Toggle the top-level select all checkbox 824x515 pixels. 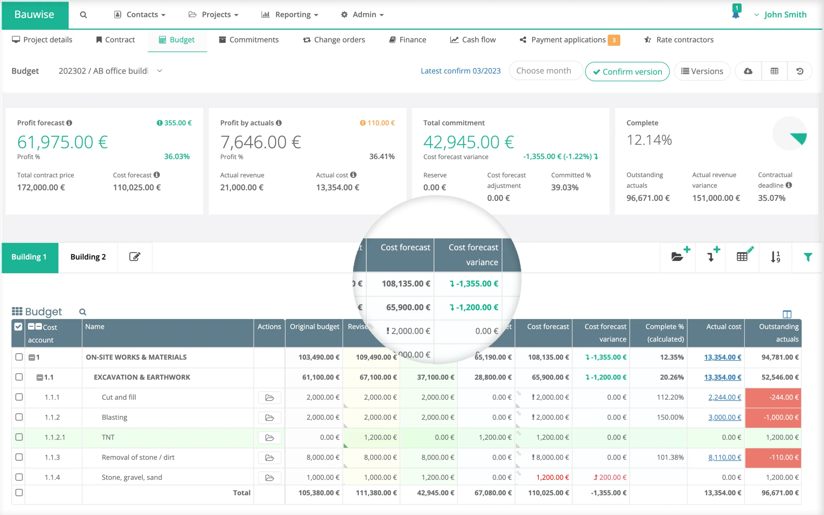coord(18,327)
